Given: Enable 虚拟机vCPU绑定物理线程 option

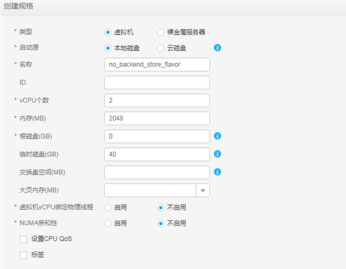Looking at the screenshot, I should (x=108, y=207).
